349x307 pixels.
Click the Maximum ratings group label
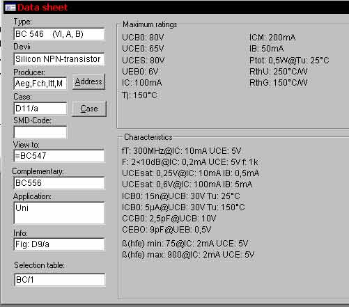pyautogui.click(x=150, y=24)
